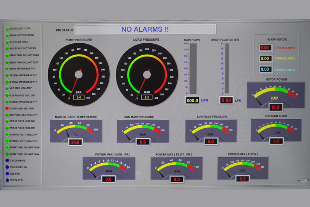Viewport: 310px width, 207px height.
Task: Click the Return Filt 1 Healthy indicator
Action: [7, 134]
